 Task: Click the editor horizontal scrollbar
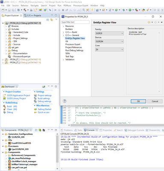[x=117, y=125]
